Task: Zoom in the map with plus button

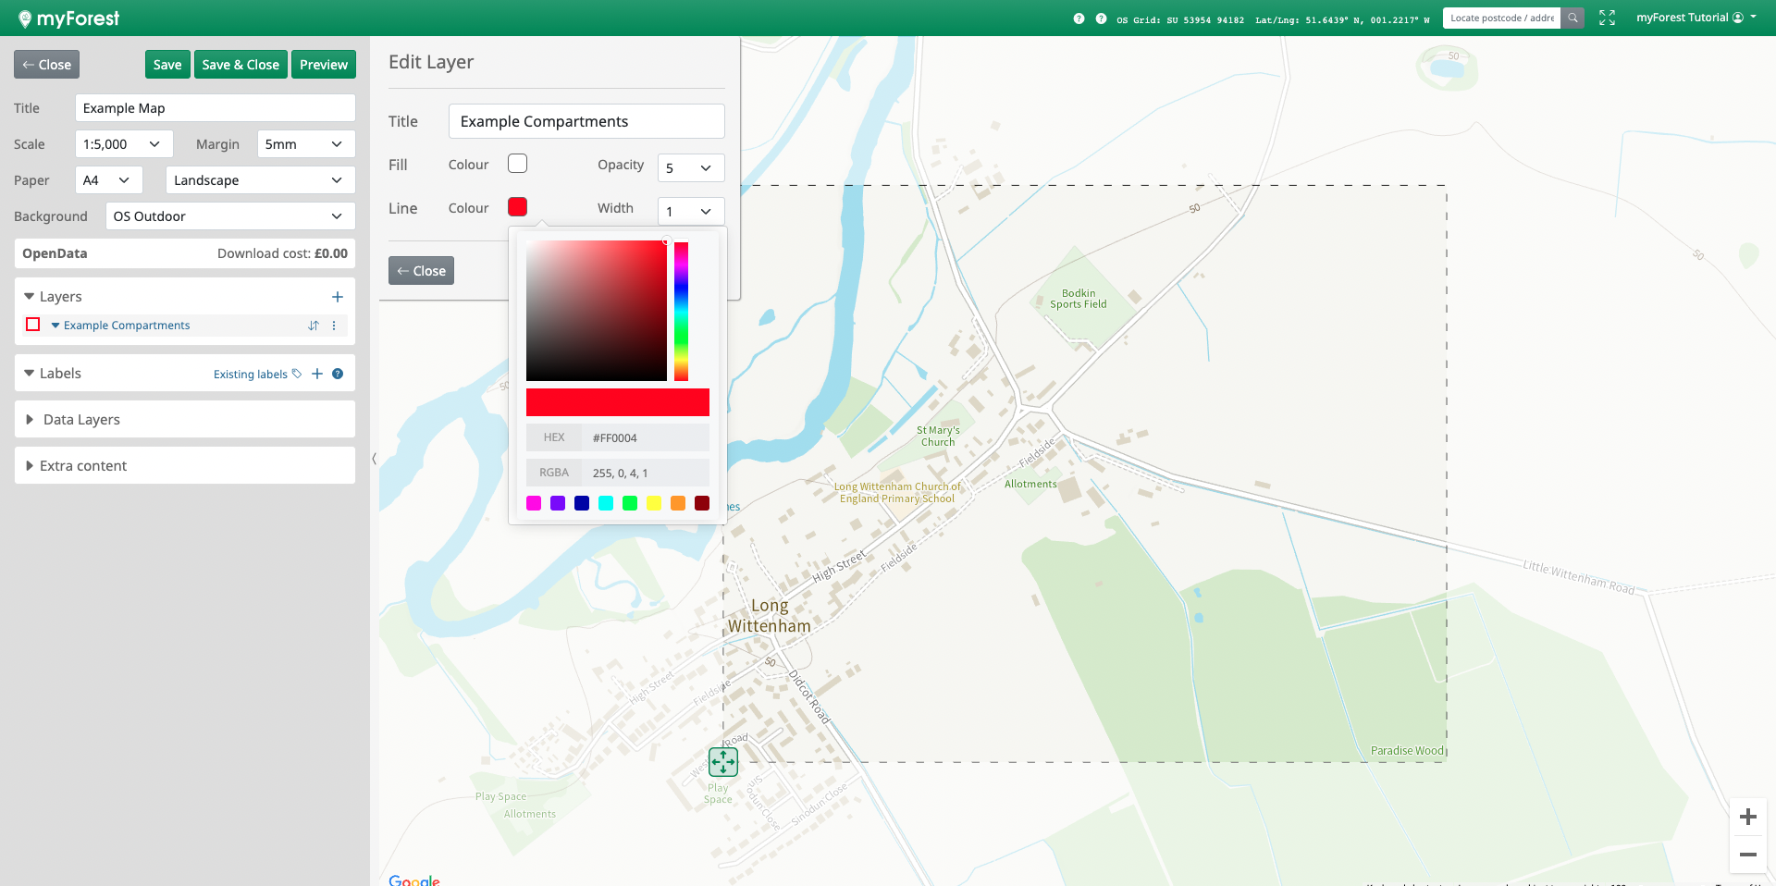Action: tap(1747, 817)
